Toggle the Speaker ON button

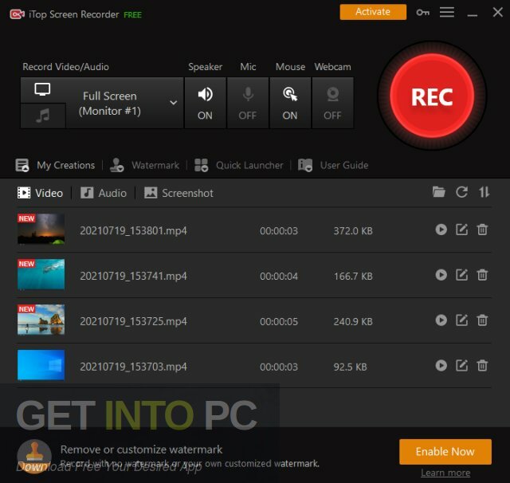[206, 103]
